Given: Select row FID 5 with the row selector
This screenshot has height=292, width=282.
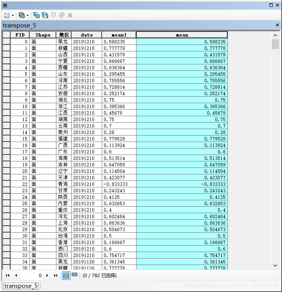Looking at the screenshot, I should point(6,74).
